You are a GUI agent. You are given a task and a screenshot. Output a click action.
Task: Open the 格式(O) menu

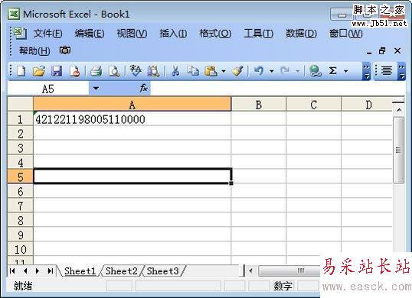coord(215,34)
